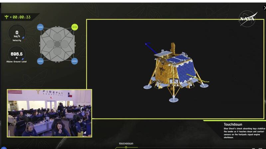Click the Firefly logo beside mission timer
Viewport: 266px width, 149px height.
click(x=6, y=17)
